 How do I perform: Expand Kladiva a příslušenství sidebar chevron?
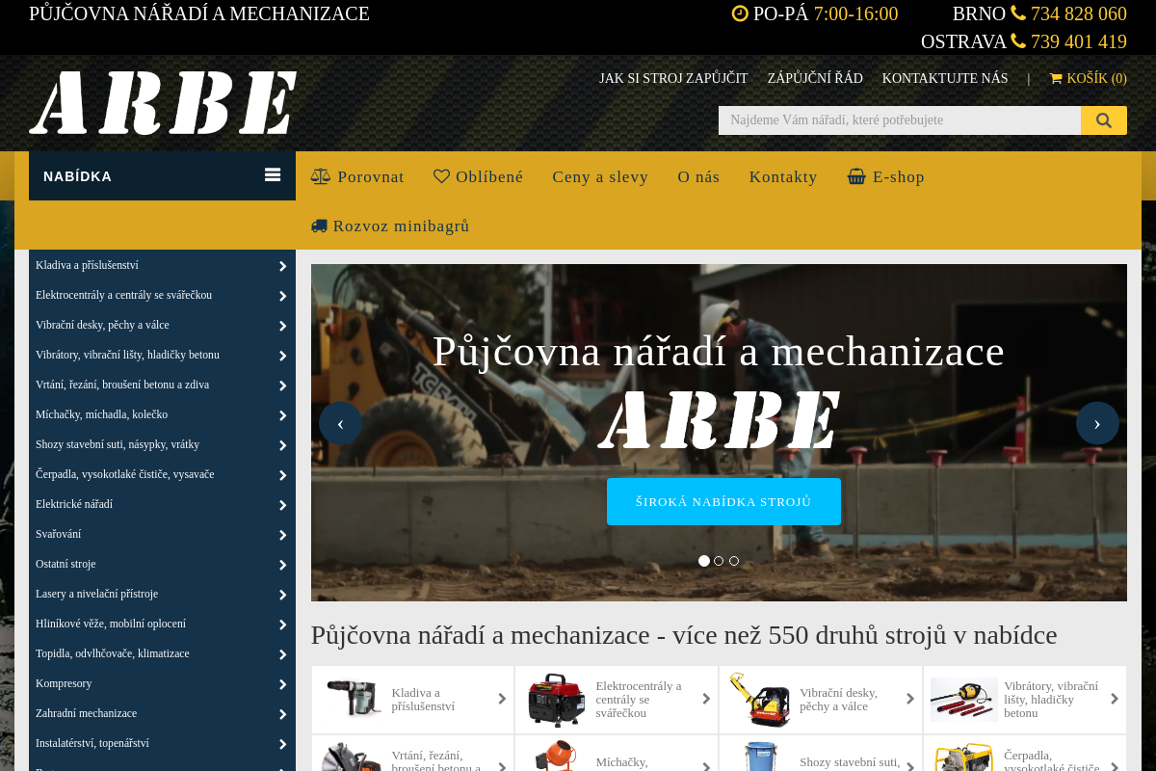click(x=282, y=266)
